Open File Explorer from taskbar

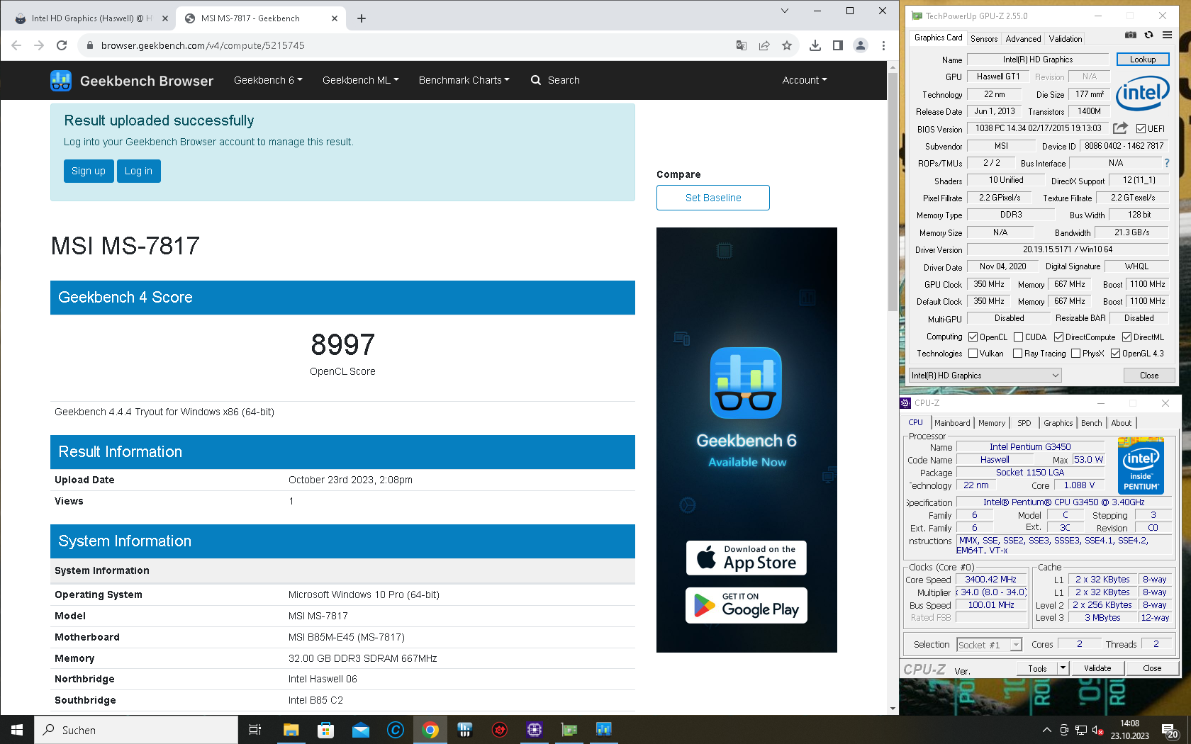pyautogui.click(x=291, y=730)
